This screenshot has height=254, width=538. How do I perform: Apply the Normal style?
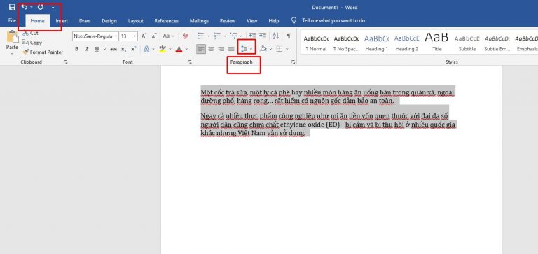point(316,43)
